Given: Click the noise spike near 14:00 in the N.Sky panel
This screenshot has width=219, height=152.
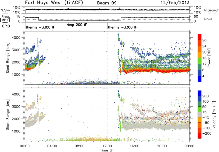Looking at the screenshot, I should pyautogui.click(x=120, y=9).
